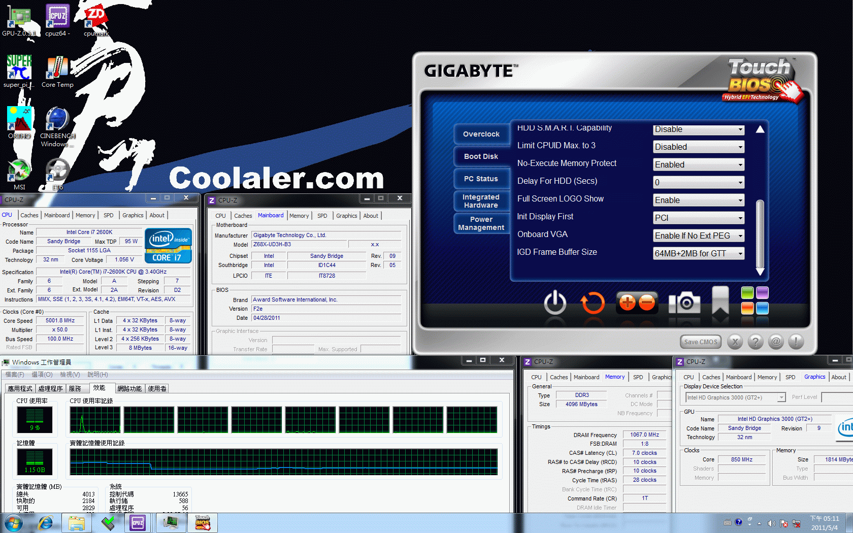The height and width of the screenshot is (533, 853).
Task: Click the power icon in Touch BIOS
Action: (x=555, y=303)
